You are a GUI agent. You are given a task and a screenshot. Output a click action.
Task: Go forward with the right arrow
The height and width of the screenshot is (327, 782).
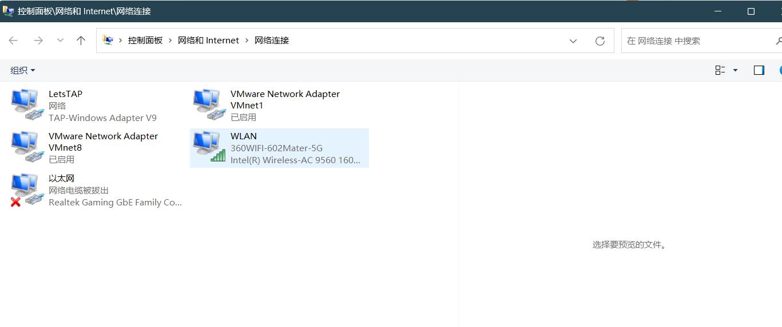click(x=38, y=41)
